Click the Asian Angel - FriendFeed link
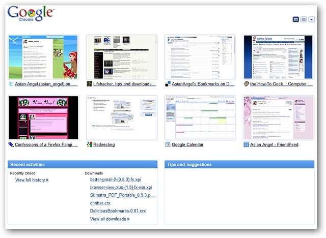Screen dimensions: 326x238 click(x=274, y=144)
